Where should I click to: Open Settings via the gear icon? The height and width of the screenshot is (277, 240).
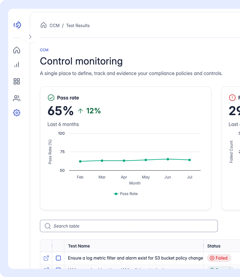click(16, 113)
